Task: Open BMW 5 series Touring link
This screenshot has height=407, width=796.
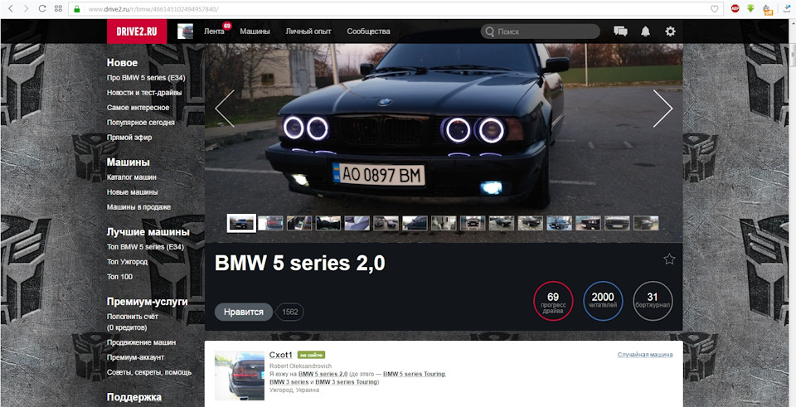Action: 415,374
